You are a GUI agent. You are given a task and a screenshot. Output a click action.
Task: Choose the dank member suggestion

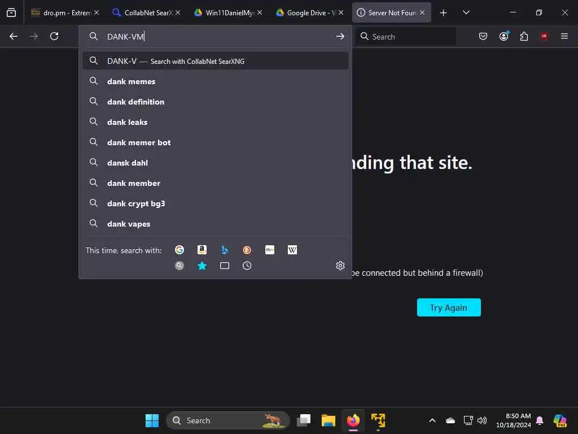point(215,183)
